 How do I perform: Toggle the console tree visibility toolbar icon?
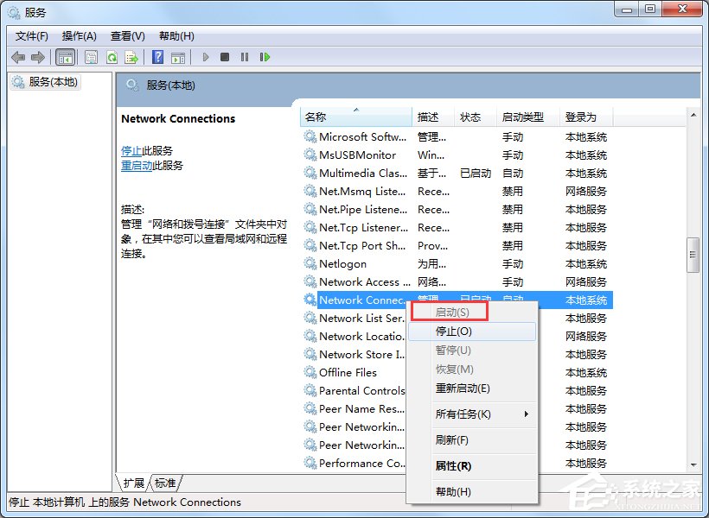66,57
